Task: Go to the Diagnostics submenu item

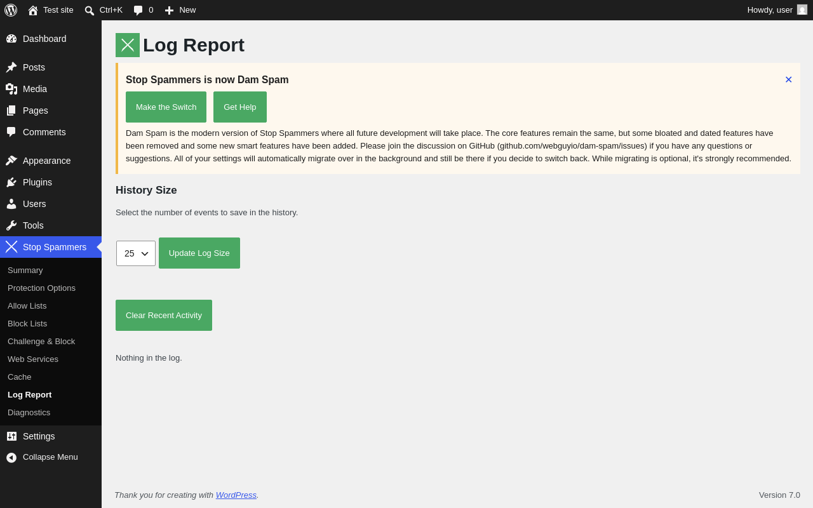Action: pos(29,412)
